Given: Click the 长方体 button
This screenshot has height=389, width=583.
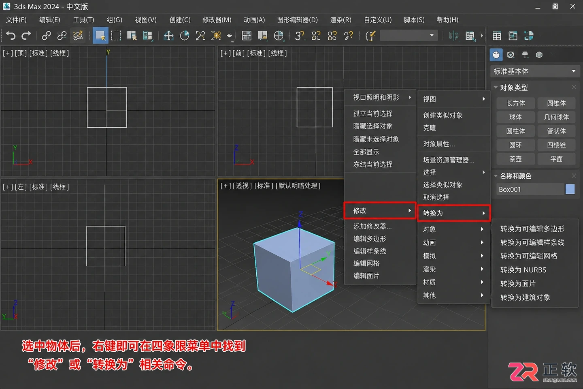Looking at the screenshot, I should (x=516, y=103).
